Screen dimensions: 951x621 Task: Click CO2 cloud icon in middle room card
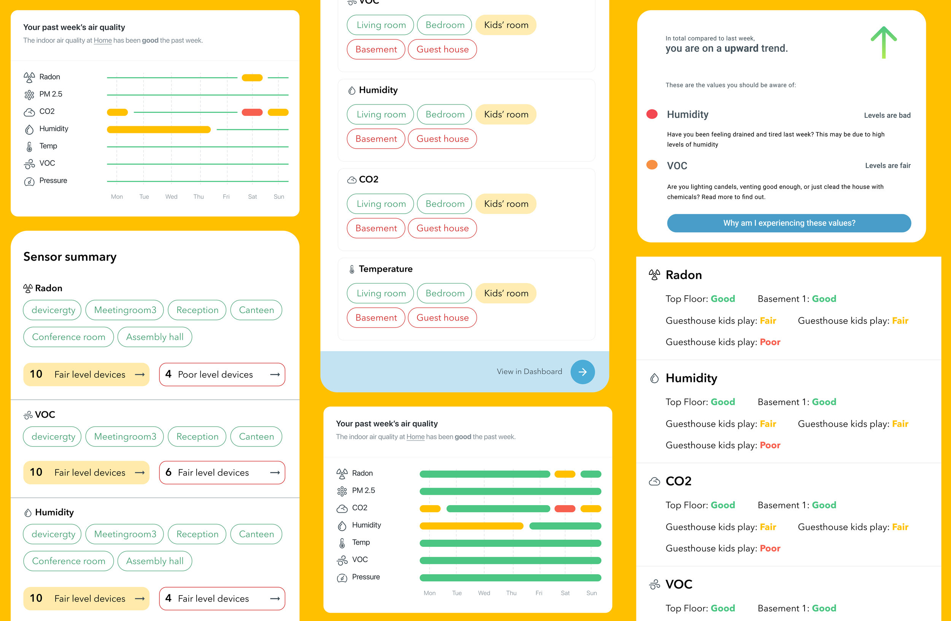(351, 180)
